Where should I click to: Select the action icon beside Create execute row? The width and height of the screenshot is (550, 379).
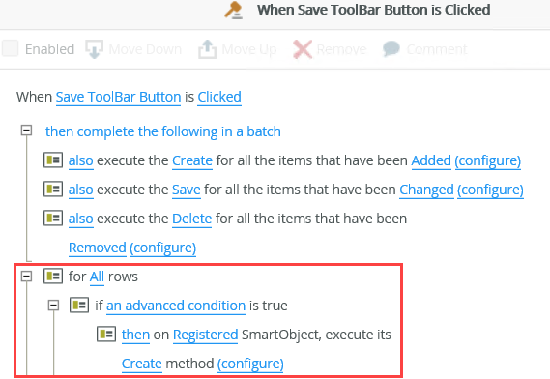click(53, 160)
